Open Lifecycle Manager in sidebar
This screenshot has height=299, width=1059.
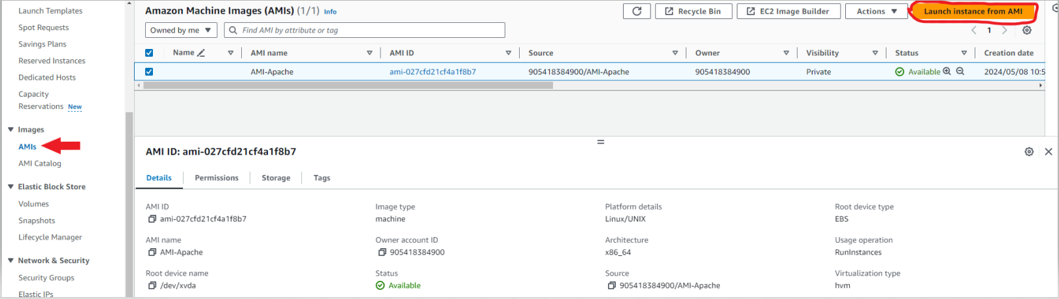50,237
